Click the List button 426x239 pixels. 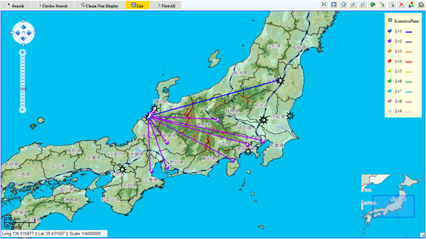point(137,6)
